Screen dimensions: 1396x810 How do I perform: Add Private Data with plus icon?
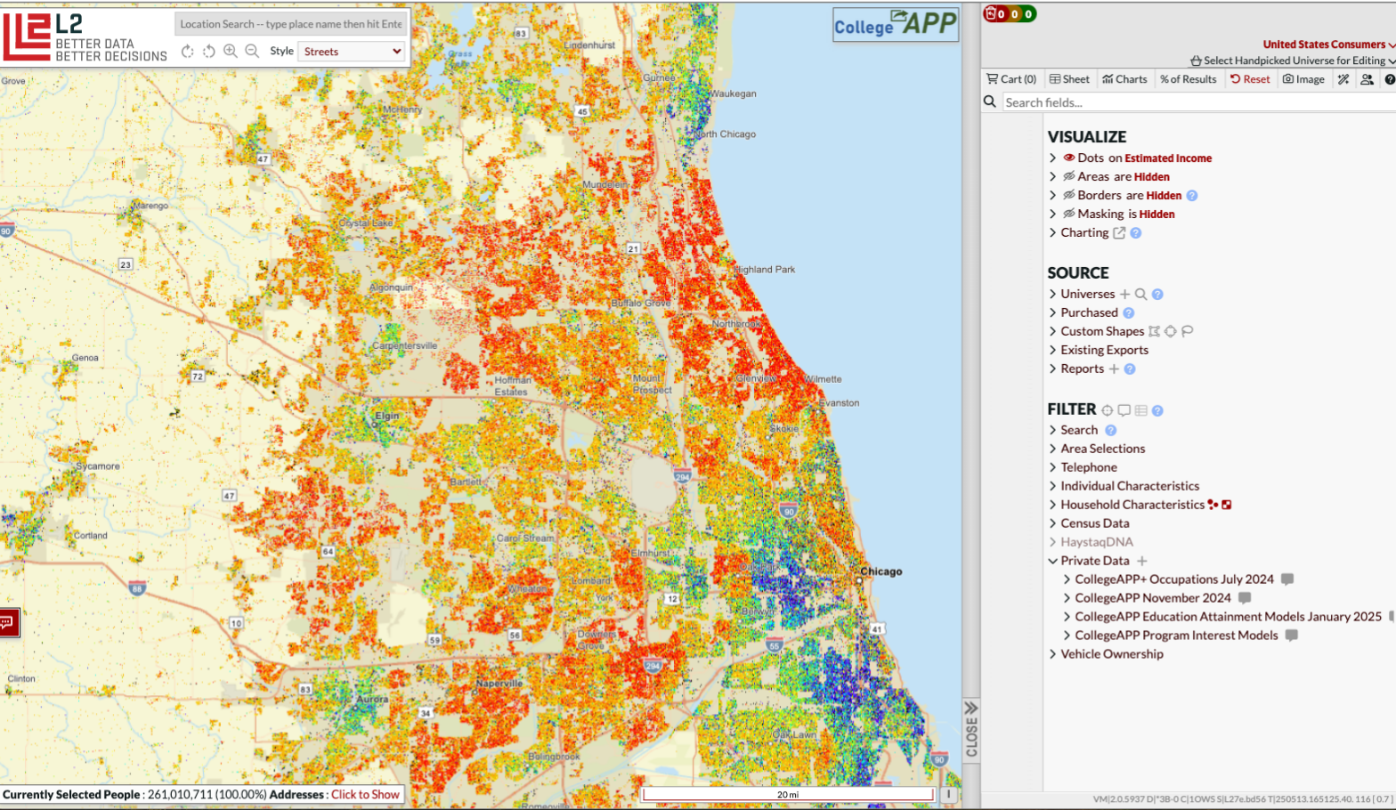click(1142, 561)
